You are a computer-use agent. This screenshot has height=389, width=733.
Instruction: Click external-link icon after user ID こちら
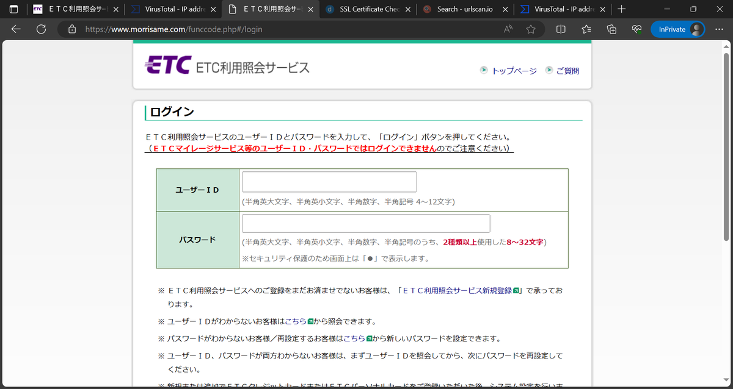[x=310, y=321]
